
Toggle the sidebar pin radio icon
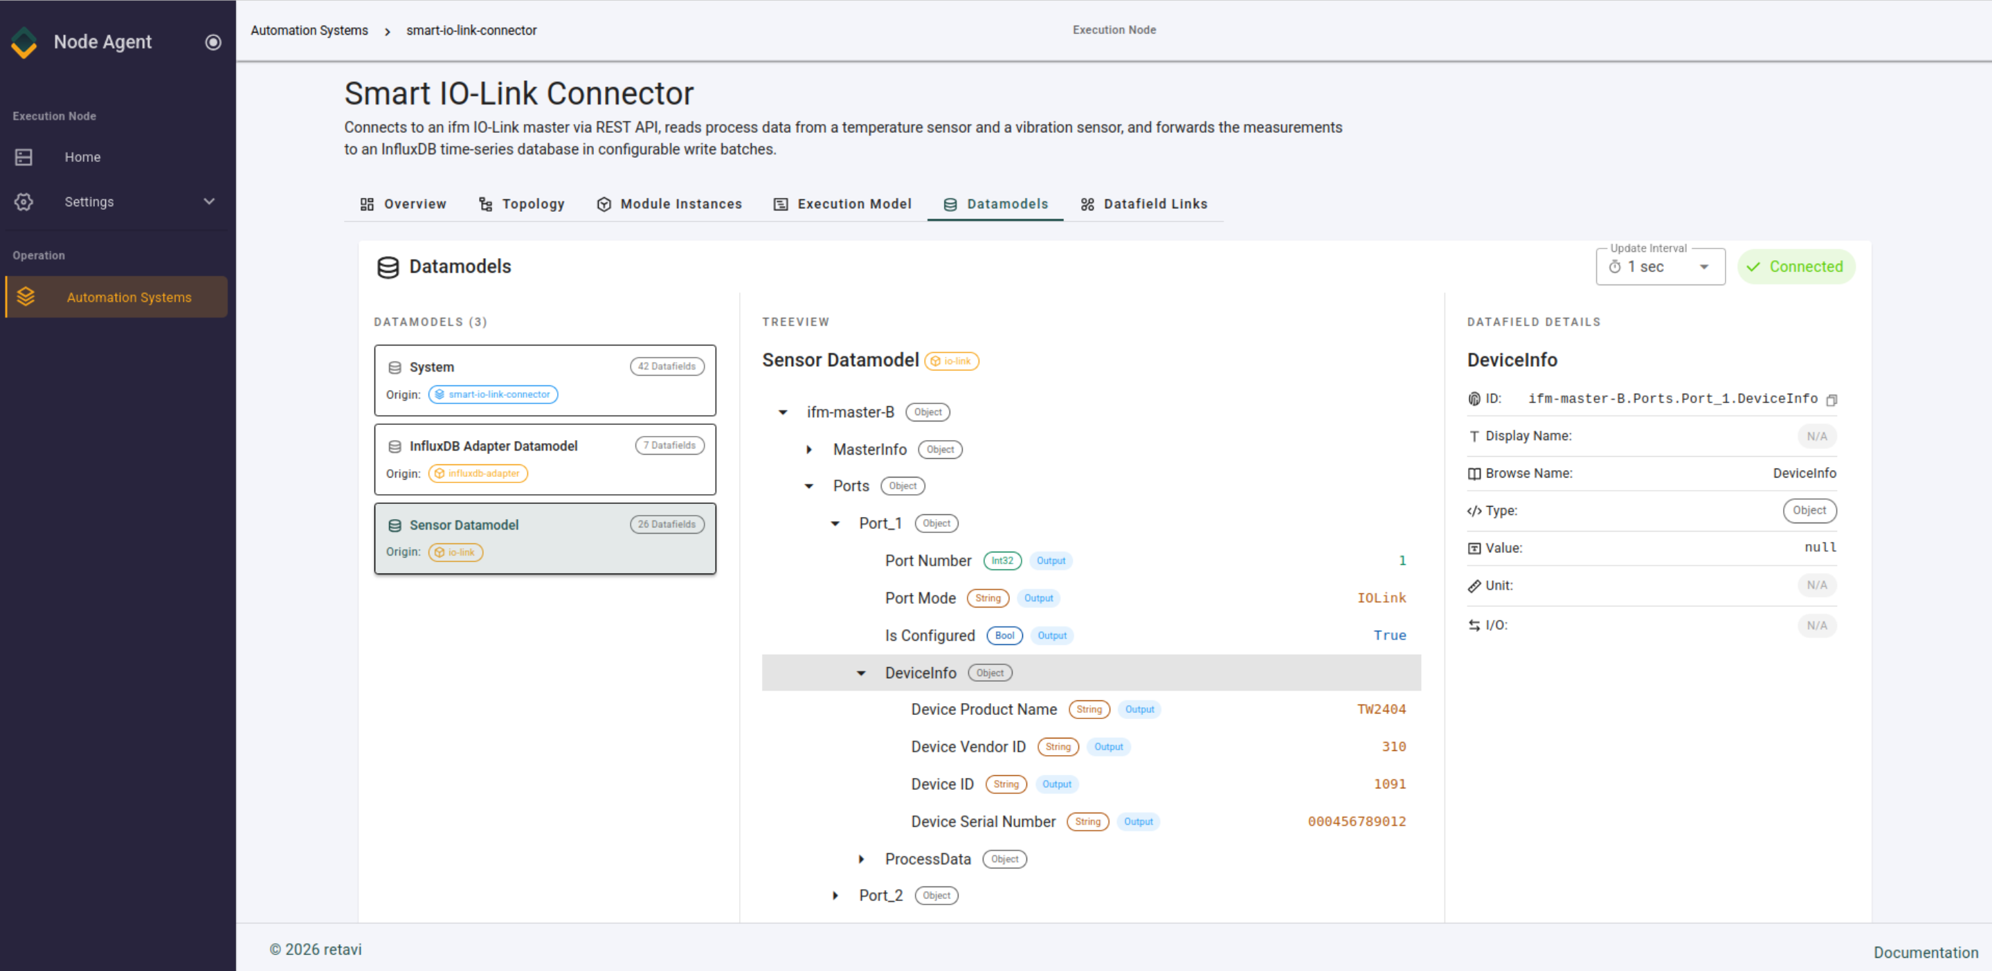212,42
